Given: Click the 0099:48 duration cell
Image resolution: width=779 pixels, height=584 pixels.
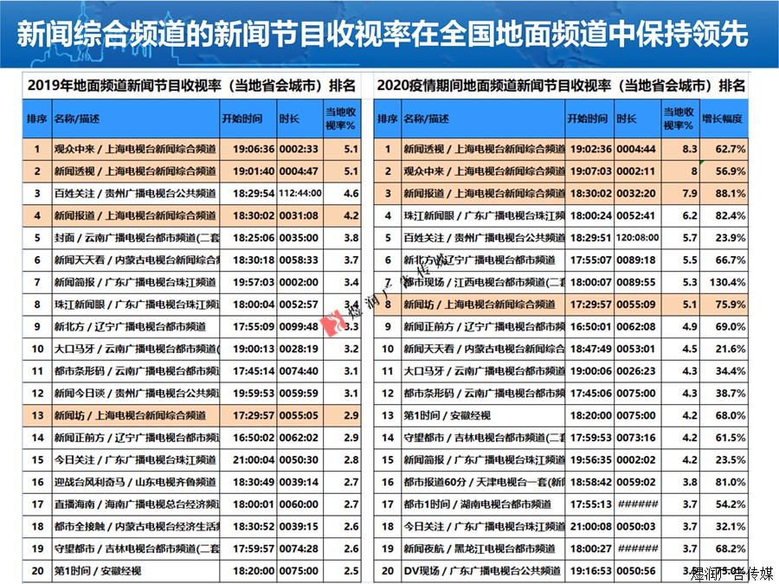Looking at the screenshot, I should [300, 327].
